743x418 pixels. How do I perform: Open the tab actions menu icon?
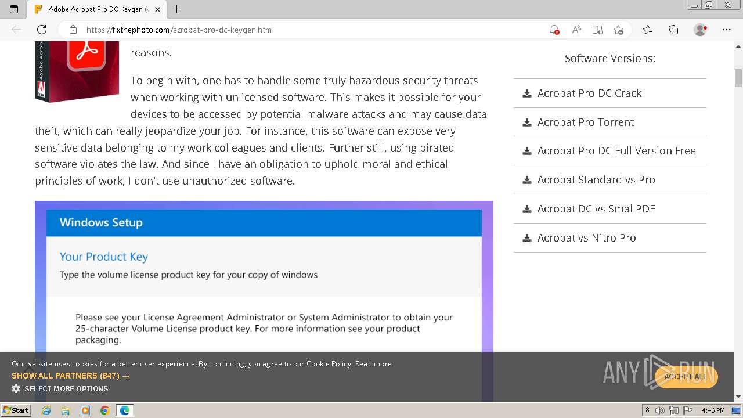[x=14, y=9]
